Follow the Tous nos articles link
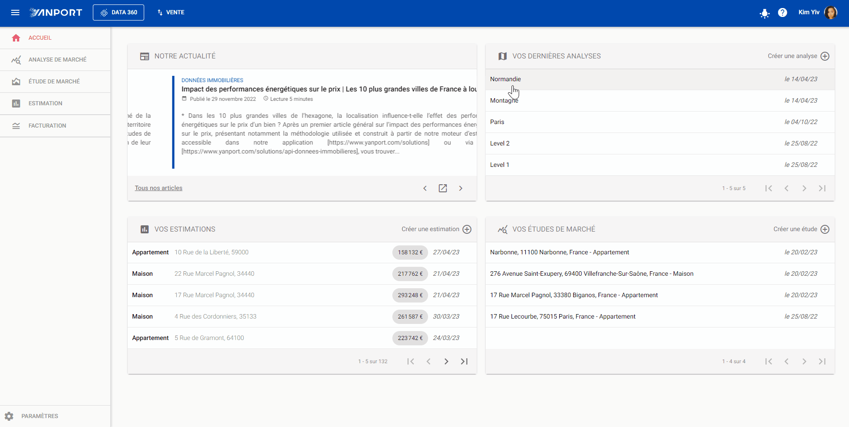849x427 pixels. click(x=158, y=188)
